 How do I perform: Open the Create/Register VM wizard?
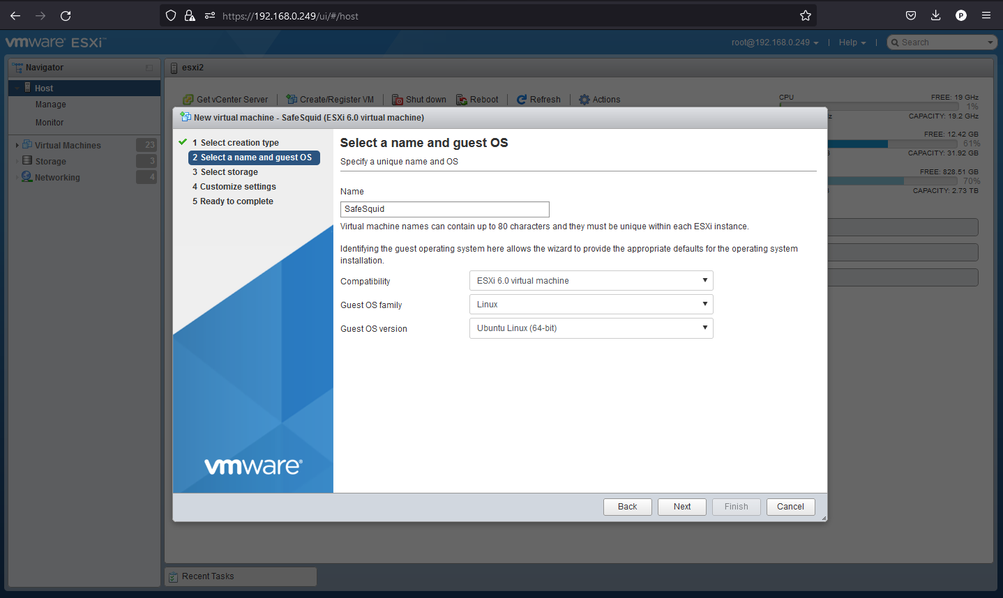[329, 99]
